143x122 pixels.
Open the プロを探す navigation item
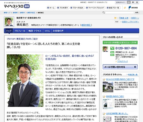pos(63,8)
